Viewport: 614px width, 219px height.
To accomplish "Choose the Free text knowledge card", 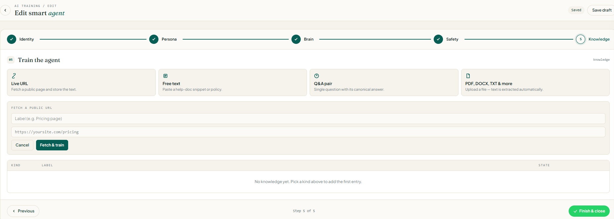I will click(x=233, y=82).
